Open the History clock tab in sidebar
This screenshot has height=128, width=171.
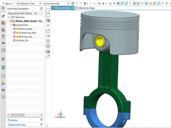click(x=3, y=76)
